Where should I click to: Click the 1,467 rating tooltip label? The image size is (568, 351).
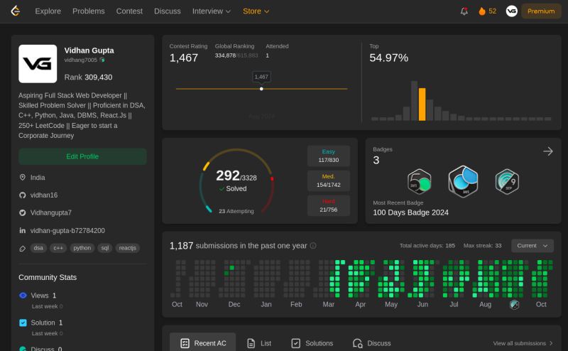(x=261, y=77)
